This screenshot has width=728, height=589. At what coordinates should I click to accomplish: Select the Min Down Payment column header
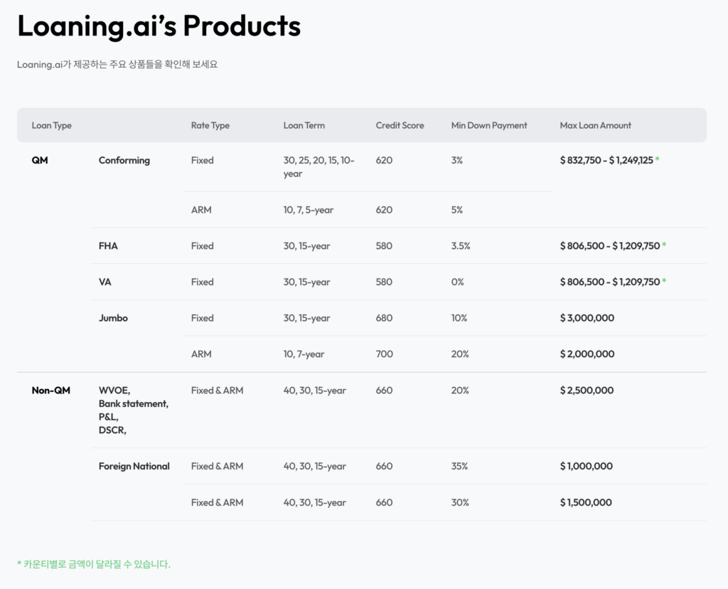tap(489, 125)
